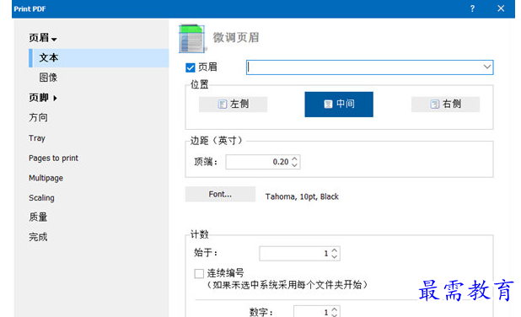Viewport: 521px width, 317px height.
Task: Close the Print PDF dialog
Action: click(x=501, y=8)
